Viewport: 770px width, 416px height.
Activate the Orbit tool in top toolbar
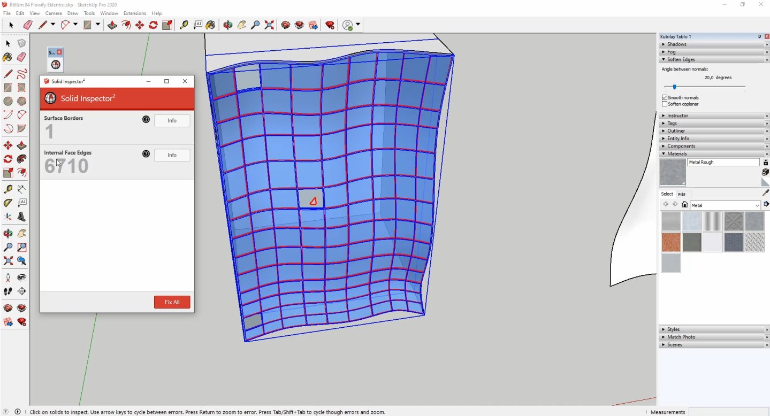point(228,25)
